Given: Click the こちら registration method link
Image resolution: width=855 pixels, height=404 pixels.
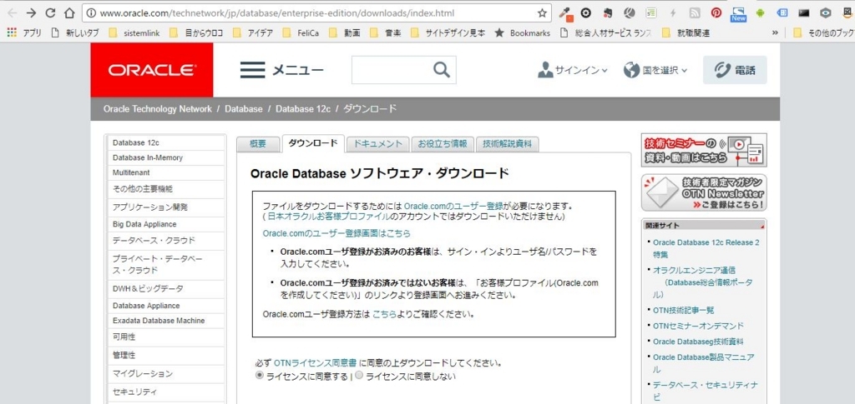Looking at the screenshot, I should [x=384, y=314].
